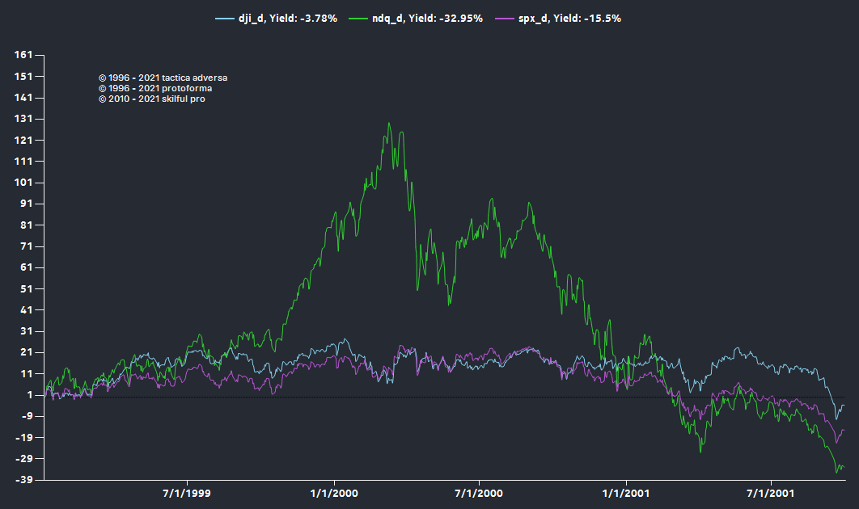
Task: Click the skilful pro copyright text
Action: (x=151, y=99)
